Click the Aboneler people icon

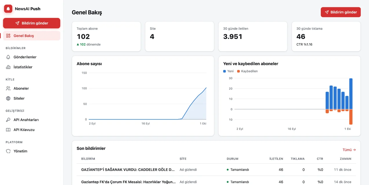point(8,88)
